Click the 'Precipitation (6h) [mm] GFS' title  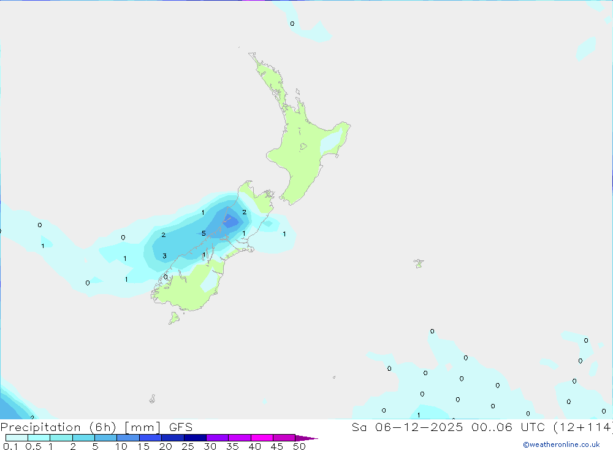(x=97, y=427)
